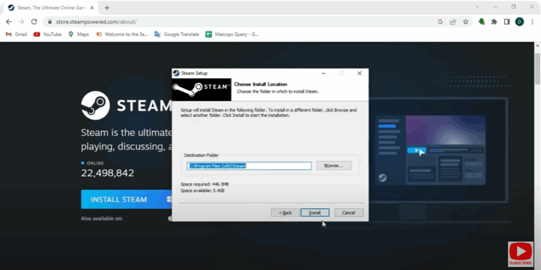This screenshot has height=270, width=541.
Task: Click the YouTube Subscribe badge
Action: (520, 254)
